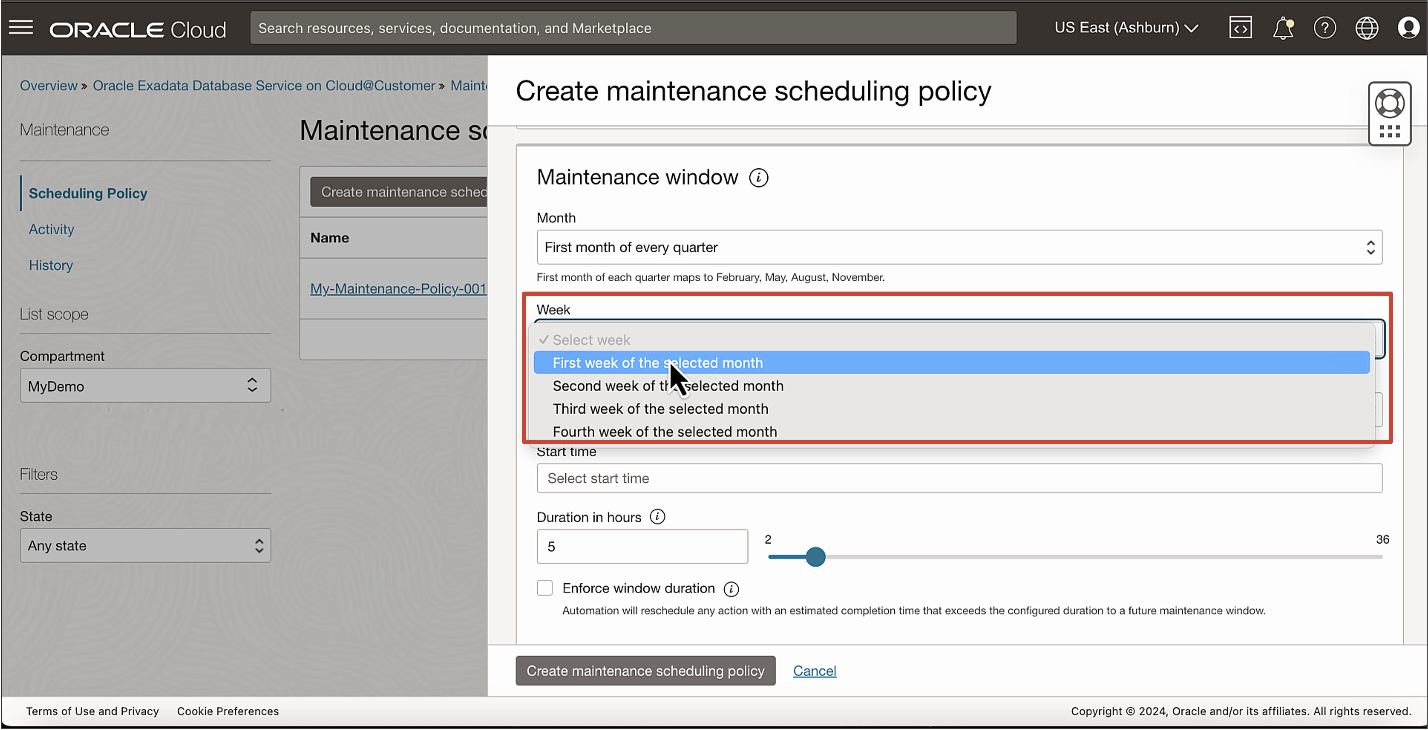Enable Enforce window duration
The image size is (1428, 730).
click(544, 587)
